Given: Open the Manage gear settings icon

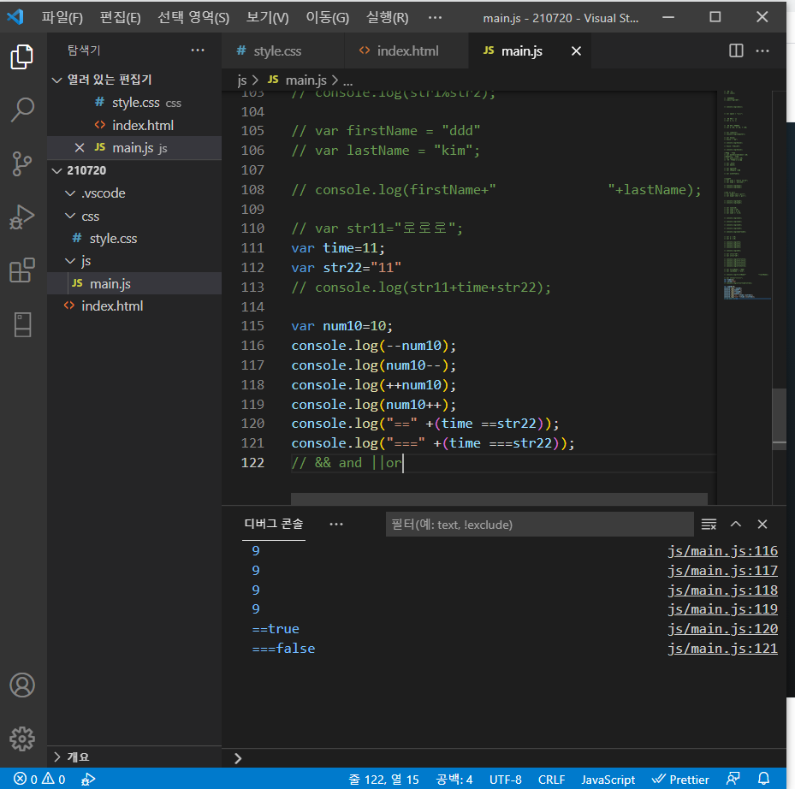Looking at the screenshot, I should (22, 738).
